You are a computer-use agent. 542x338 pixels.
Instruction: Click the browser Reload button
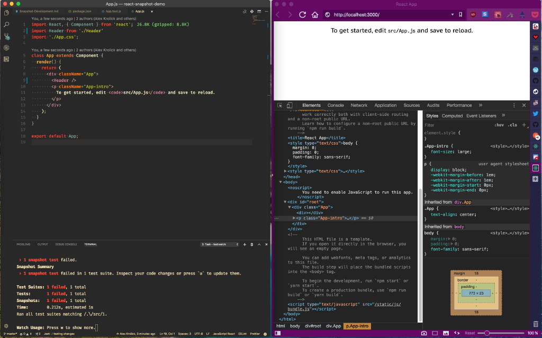(302, 15)
